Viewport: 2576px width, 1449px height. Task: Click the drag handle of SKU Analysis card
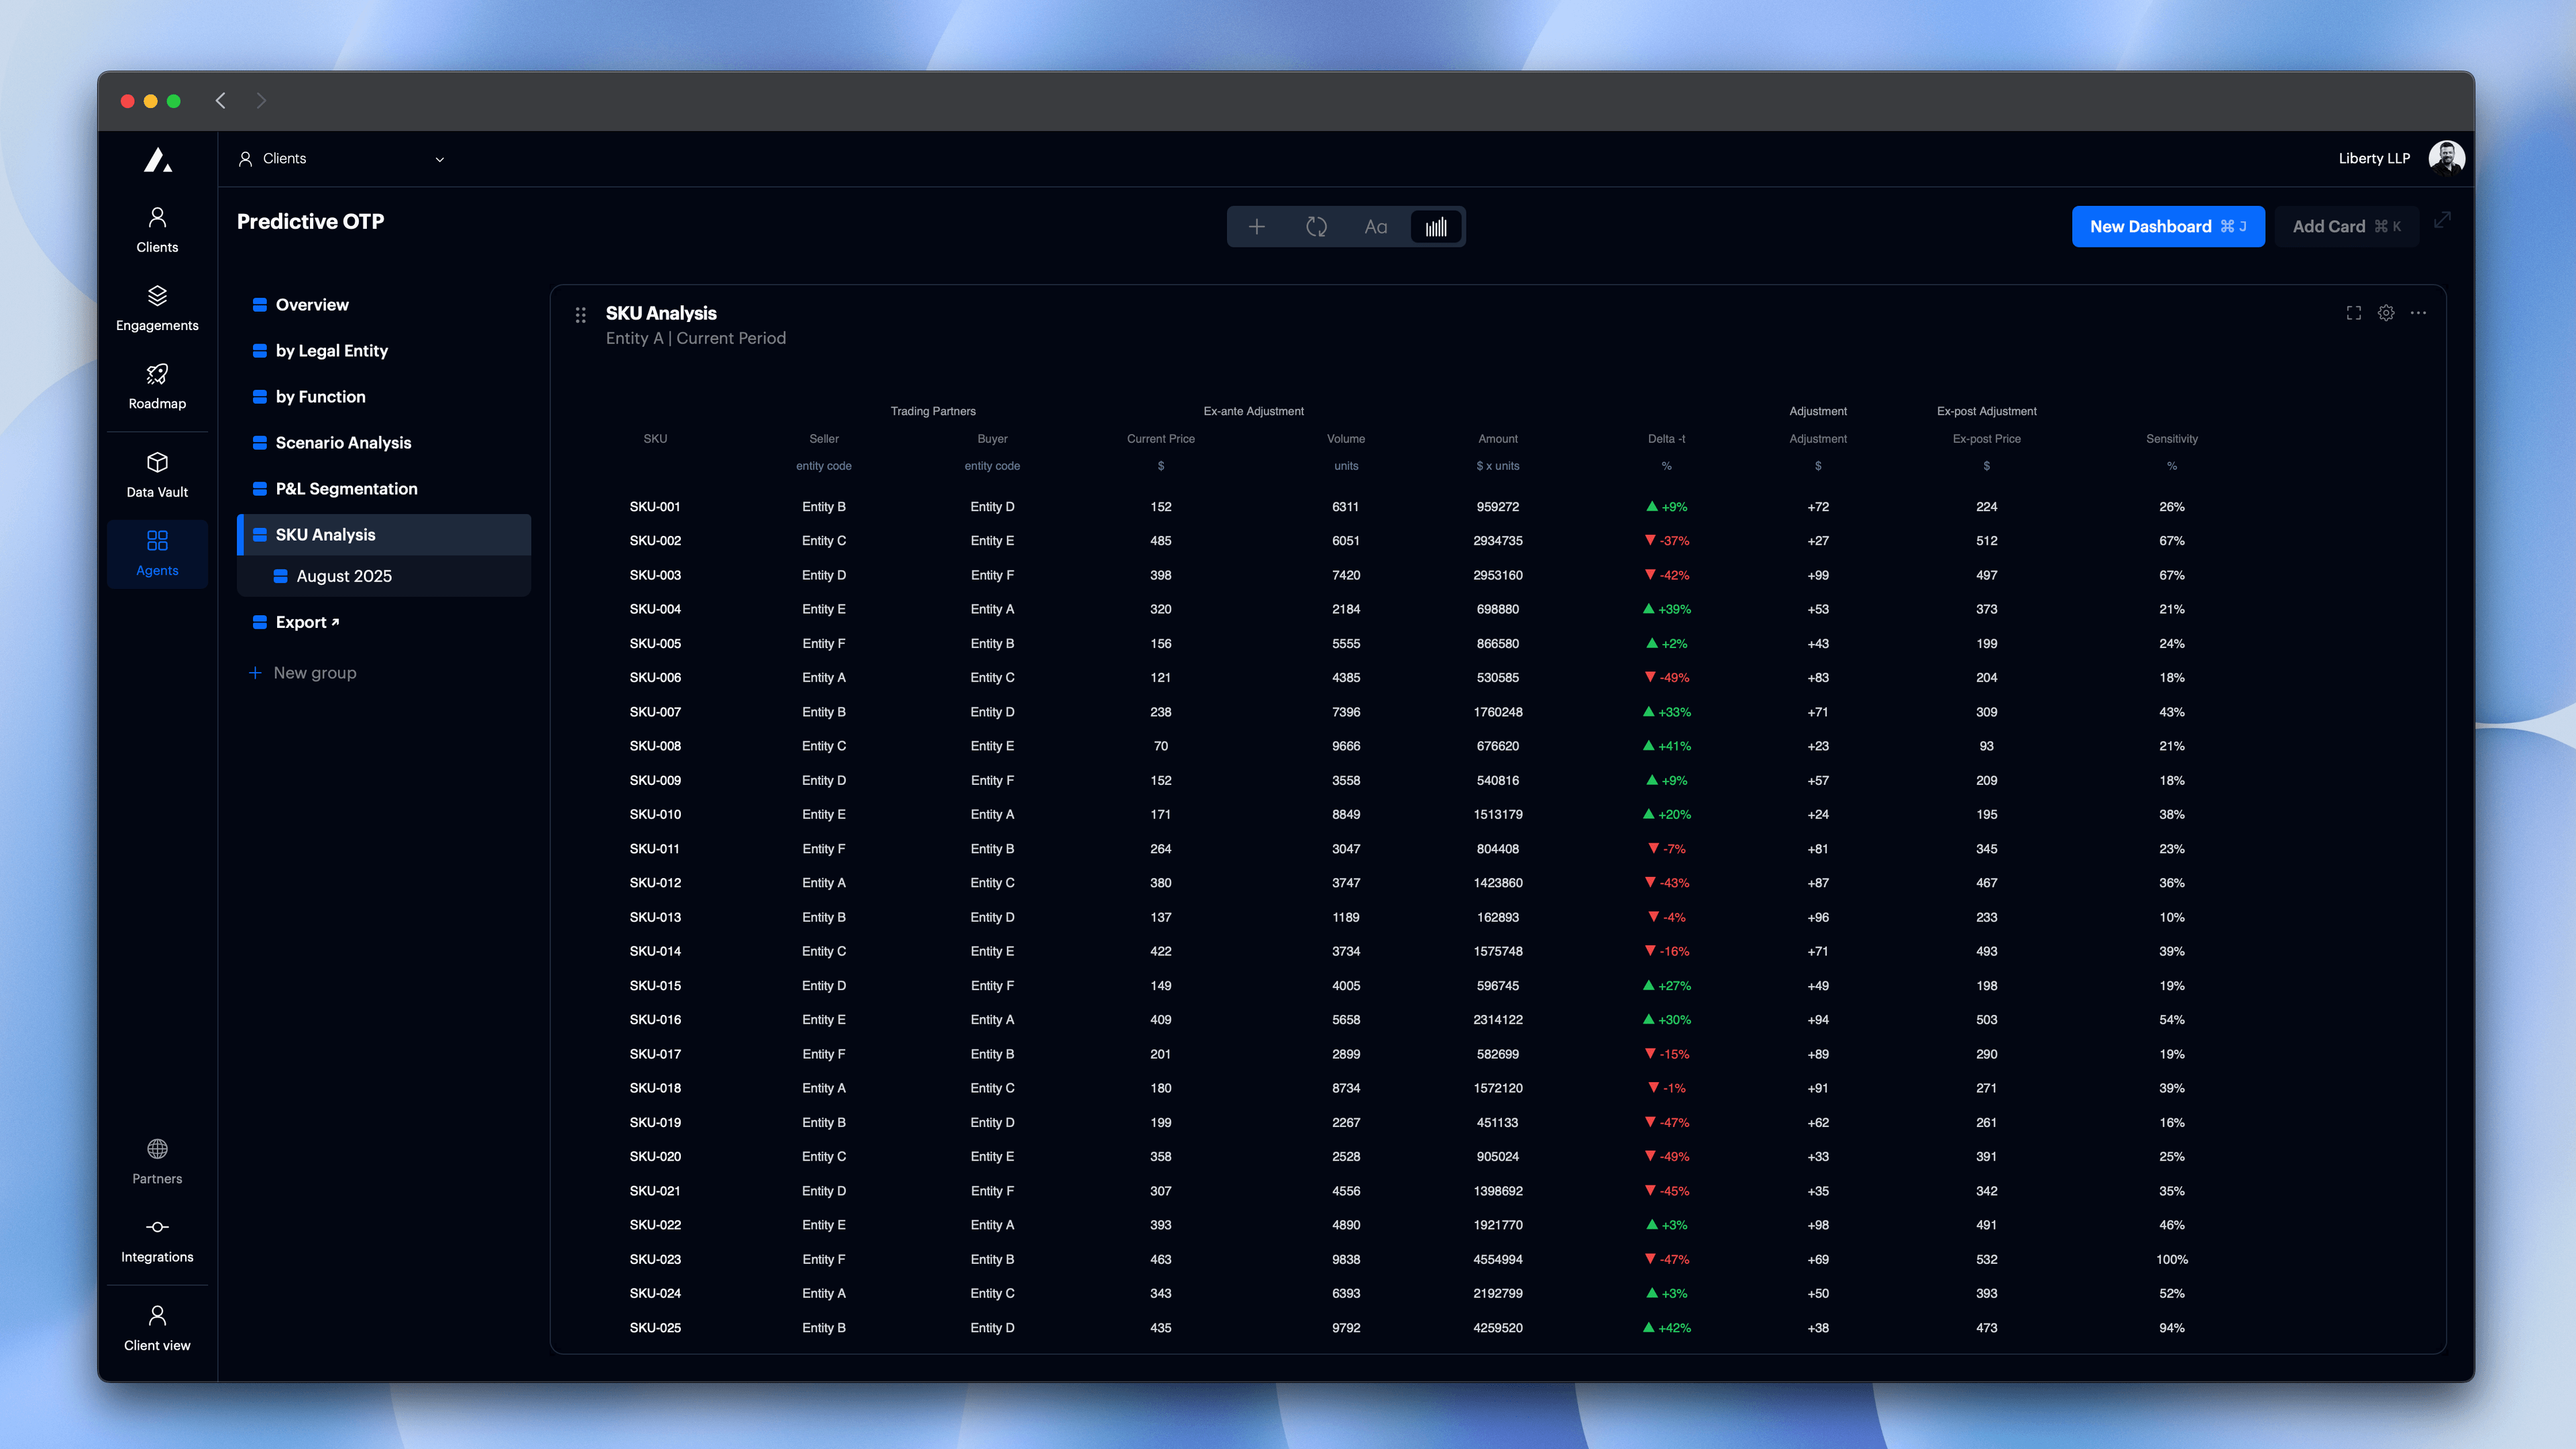coord(581,315)
